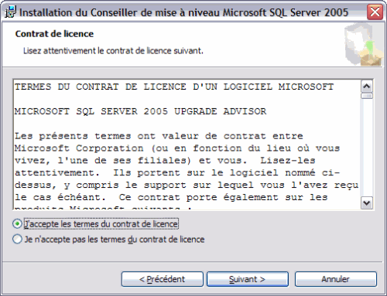Image resolution: width=387 pixels, height=296 pixels.
Task: Click the "Lisez attentivement" instruction text
Action: point(113,51)
